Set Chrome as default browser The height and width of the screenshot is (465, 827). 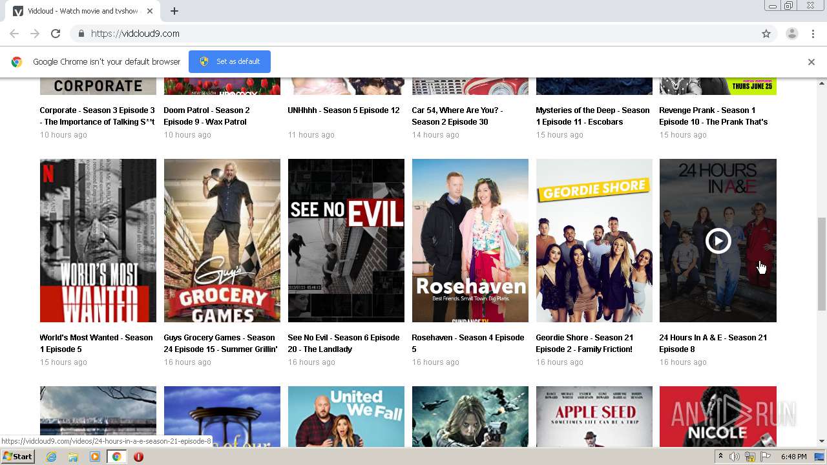pos(229,61)
